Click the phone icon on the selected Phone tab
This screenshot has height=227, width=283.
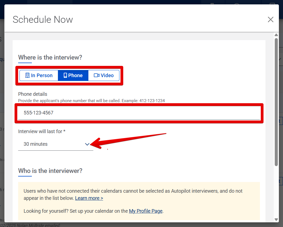[x=65, y=75]
